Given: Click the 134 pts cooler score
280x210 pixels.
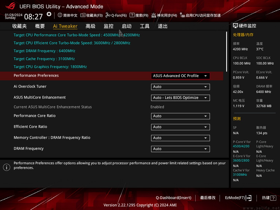Looking at the screenshot, I should (x=262, y=133).
